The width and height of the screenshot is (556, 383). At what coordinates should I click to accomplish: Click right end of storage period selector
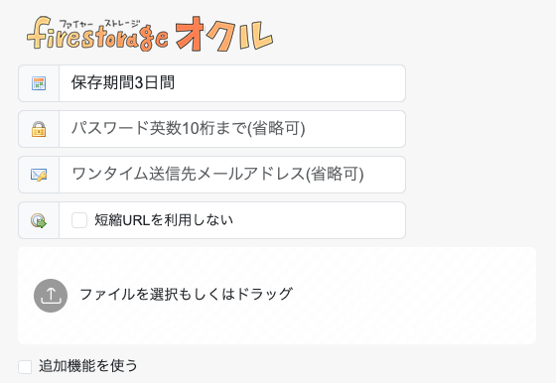(x=390, y=83)
